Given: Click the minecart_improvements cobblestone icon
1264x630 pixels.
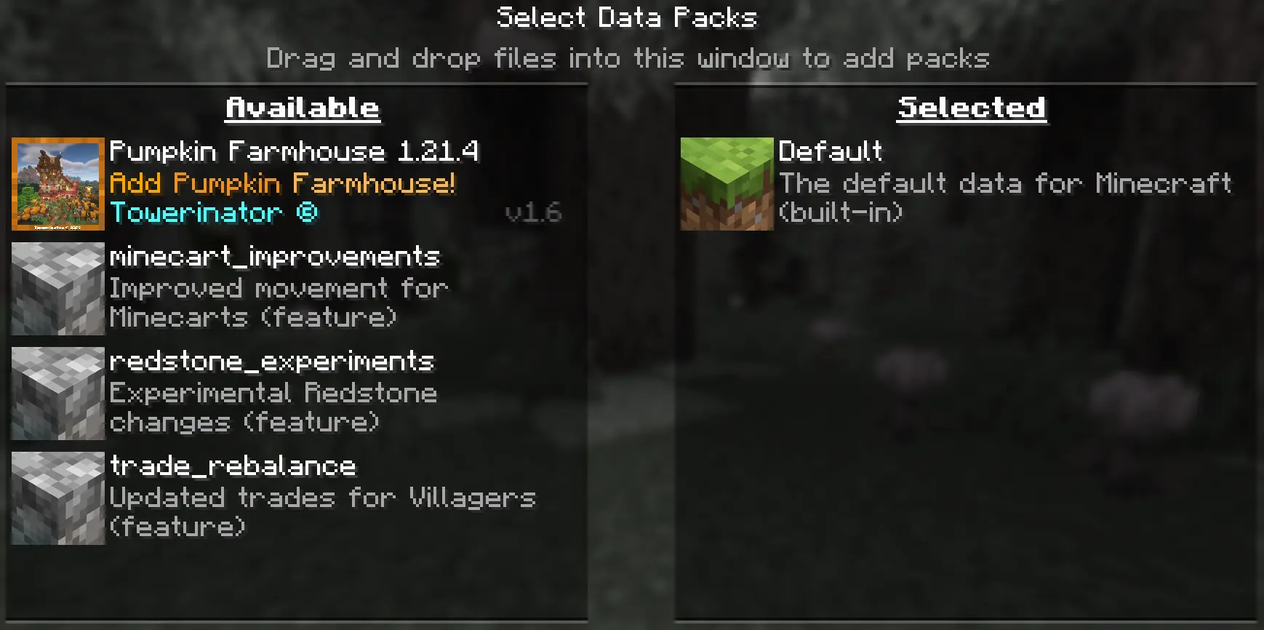Looking at the screenshot, I should click(58, 289).
